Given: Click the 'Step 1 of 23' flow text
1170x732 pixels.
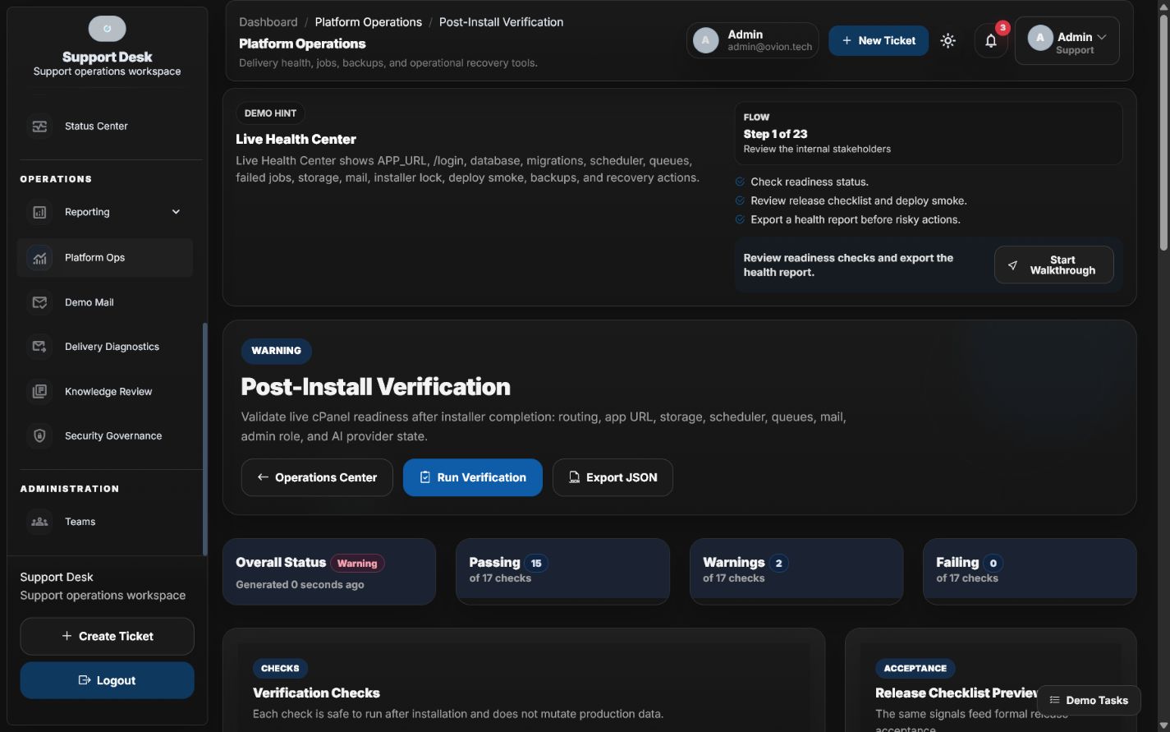Looking at the screenshot, I should 775,134.
